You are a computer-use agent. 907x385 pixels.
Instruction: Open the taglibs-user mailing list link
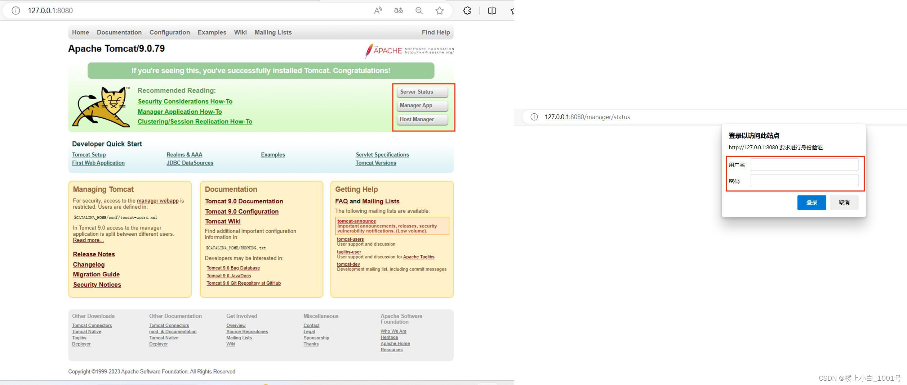(349, 252)
